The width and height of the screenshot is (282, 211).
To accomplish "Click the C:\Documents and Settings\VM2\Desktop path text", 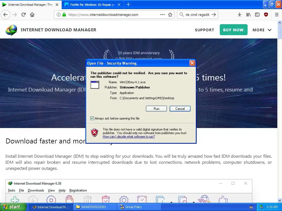I will point(147,98).
